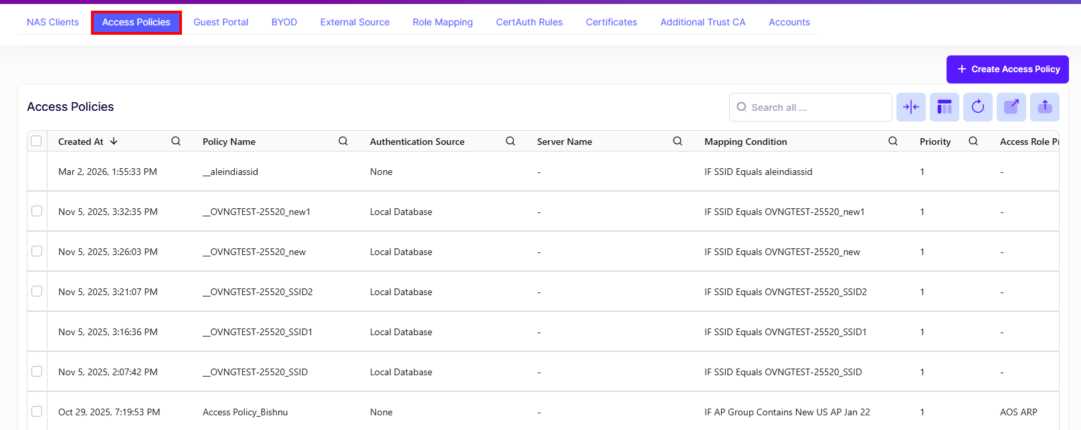Open the Created At column search icon
1081x430 pixels.
click(176, 141)
